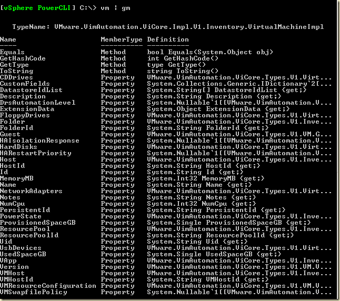Click the ResourcePool property name
Screen dimensions: 340x301
click(25, 229)
